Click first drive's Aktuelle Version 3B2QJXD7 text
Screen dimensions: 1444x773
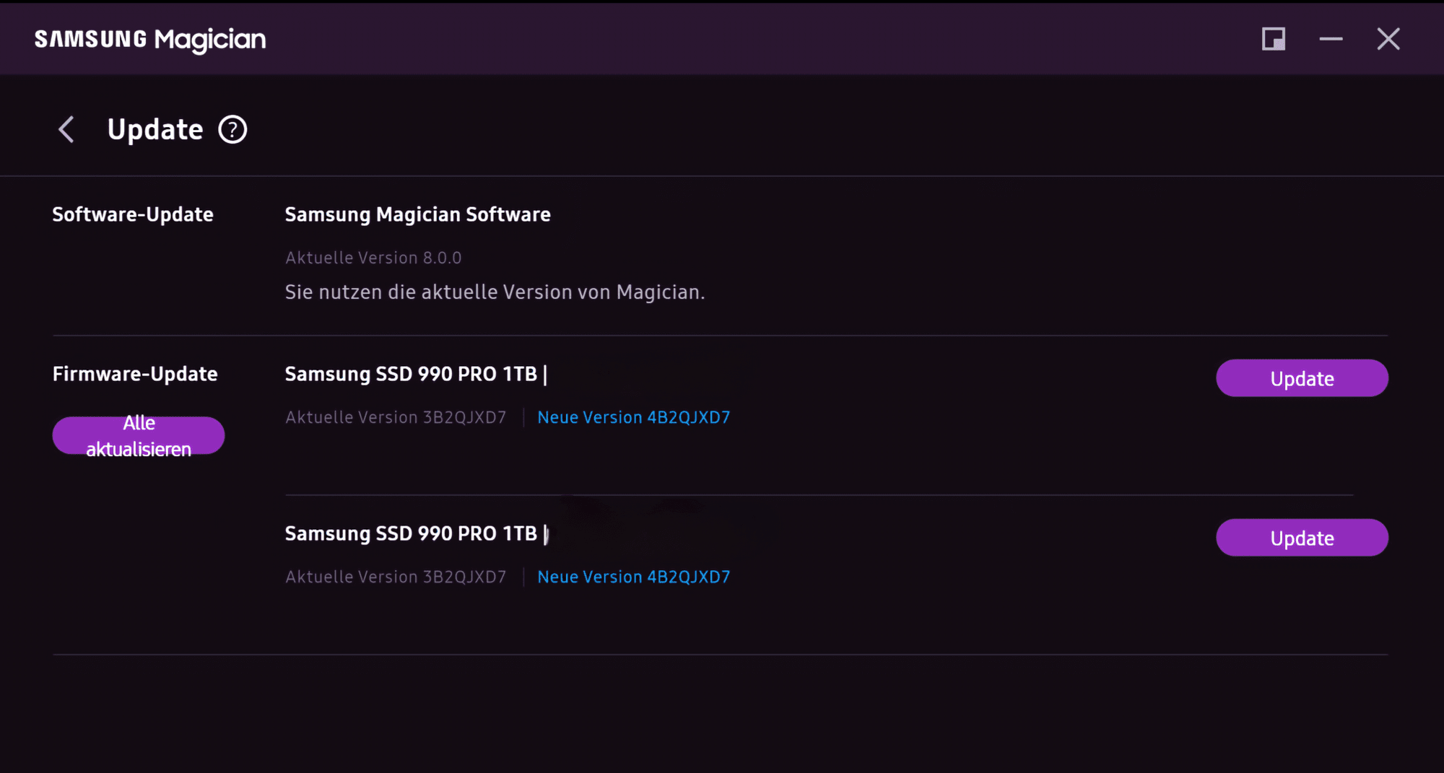point(396,417)
